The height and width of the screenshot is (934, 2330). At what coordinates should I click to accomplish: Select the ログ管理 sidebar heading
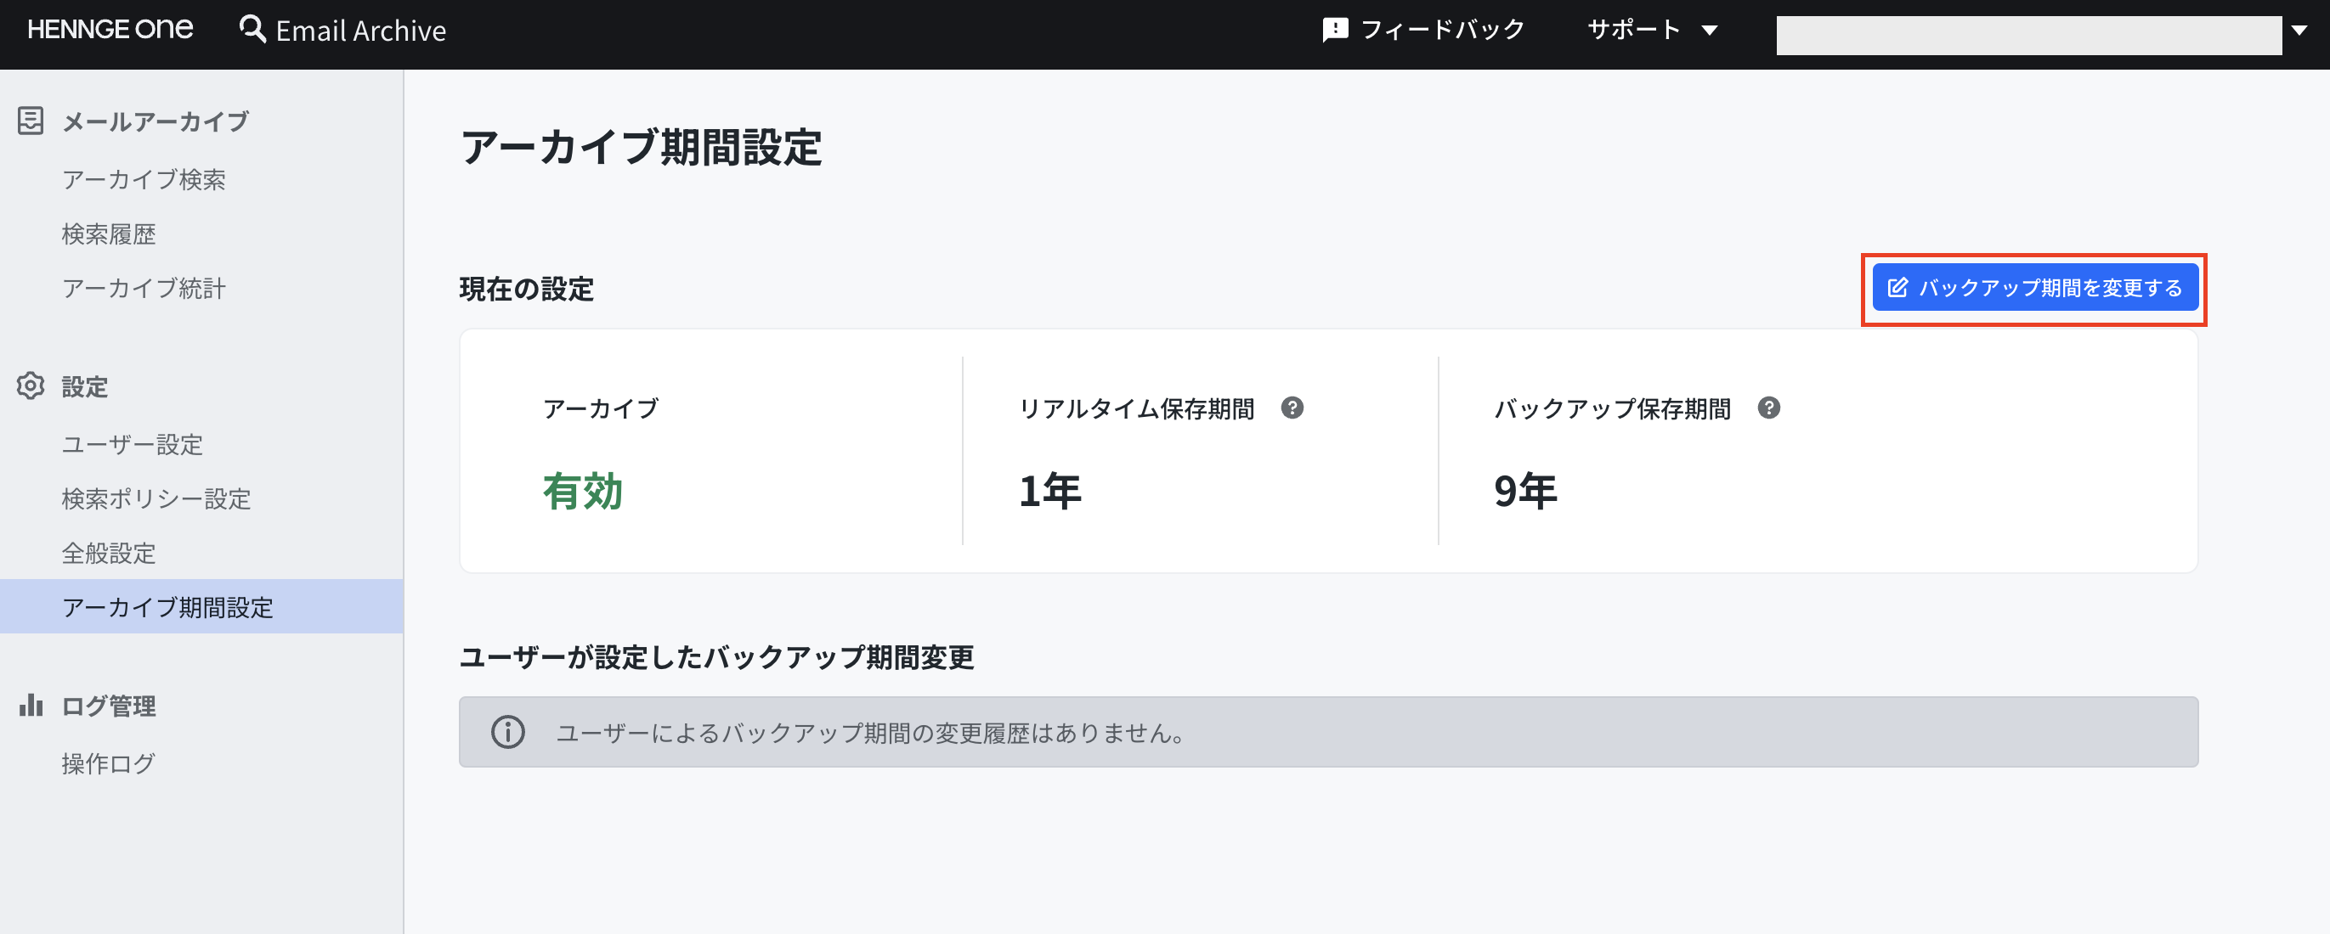pos(109,706)
